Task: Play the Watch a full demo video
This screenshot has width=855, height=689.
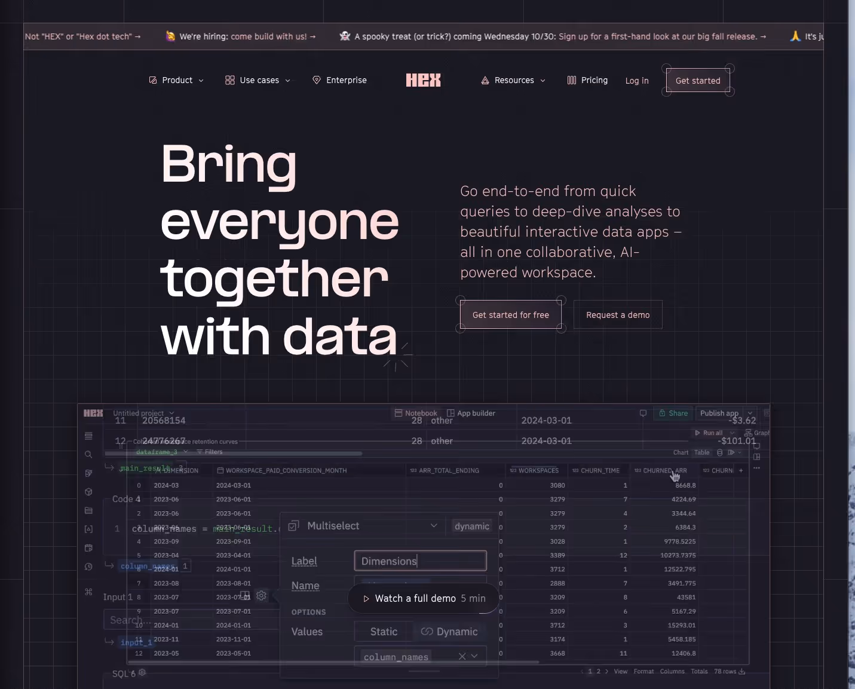Action: (x=424, y=598)
